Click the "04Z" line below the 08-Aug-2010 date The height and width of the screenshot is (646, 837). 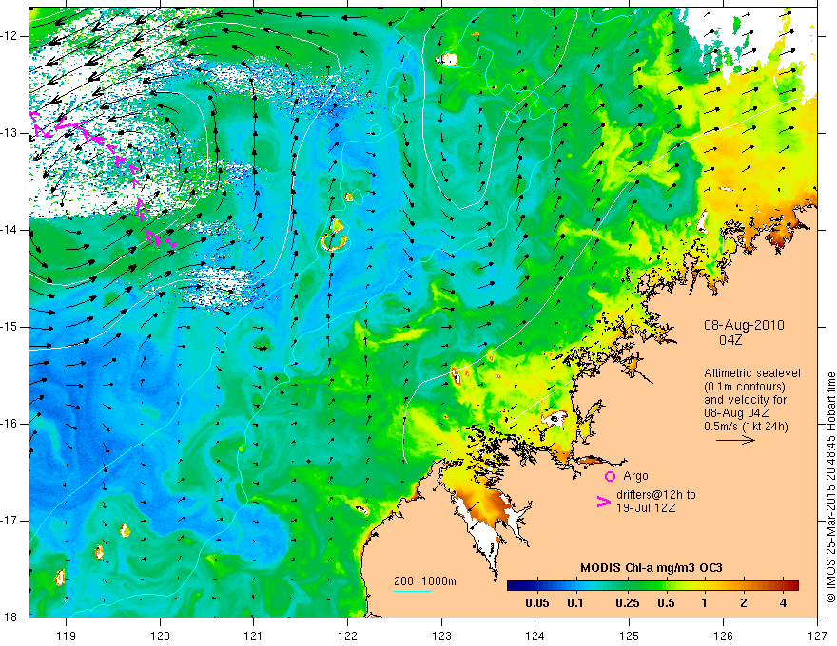[x=730, y=339]
